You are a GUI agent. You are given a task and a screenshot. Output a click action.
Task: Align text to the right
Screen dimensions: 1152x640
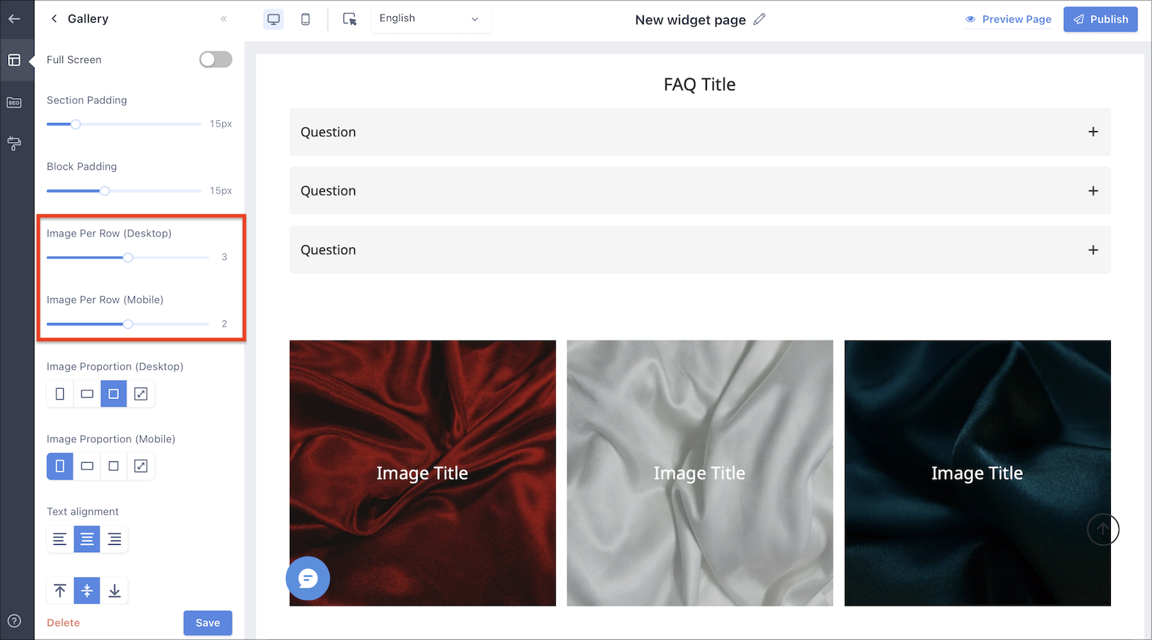(x=114, y=539)
